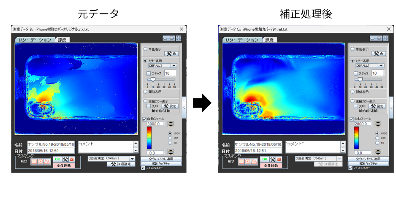Image resolution: width=396 pixels, height=198 pixels.
Task: Select rectangle mask shape in left window
Action: click(x=34, y=160)
